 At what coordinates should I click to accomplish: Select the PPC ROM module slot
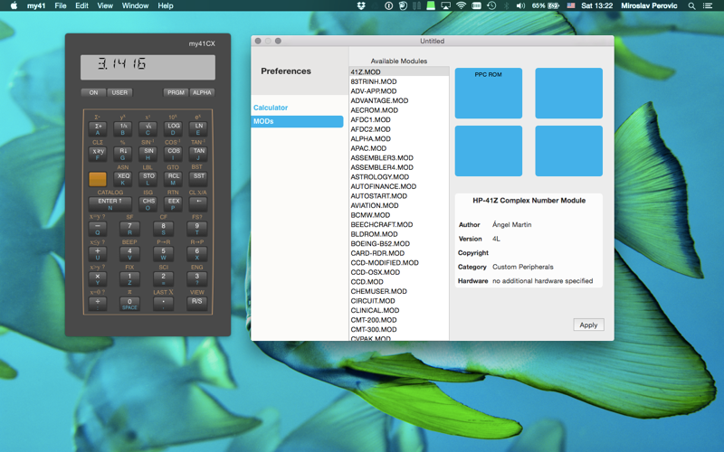click(x=489, y=93)
